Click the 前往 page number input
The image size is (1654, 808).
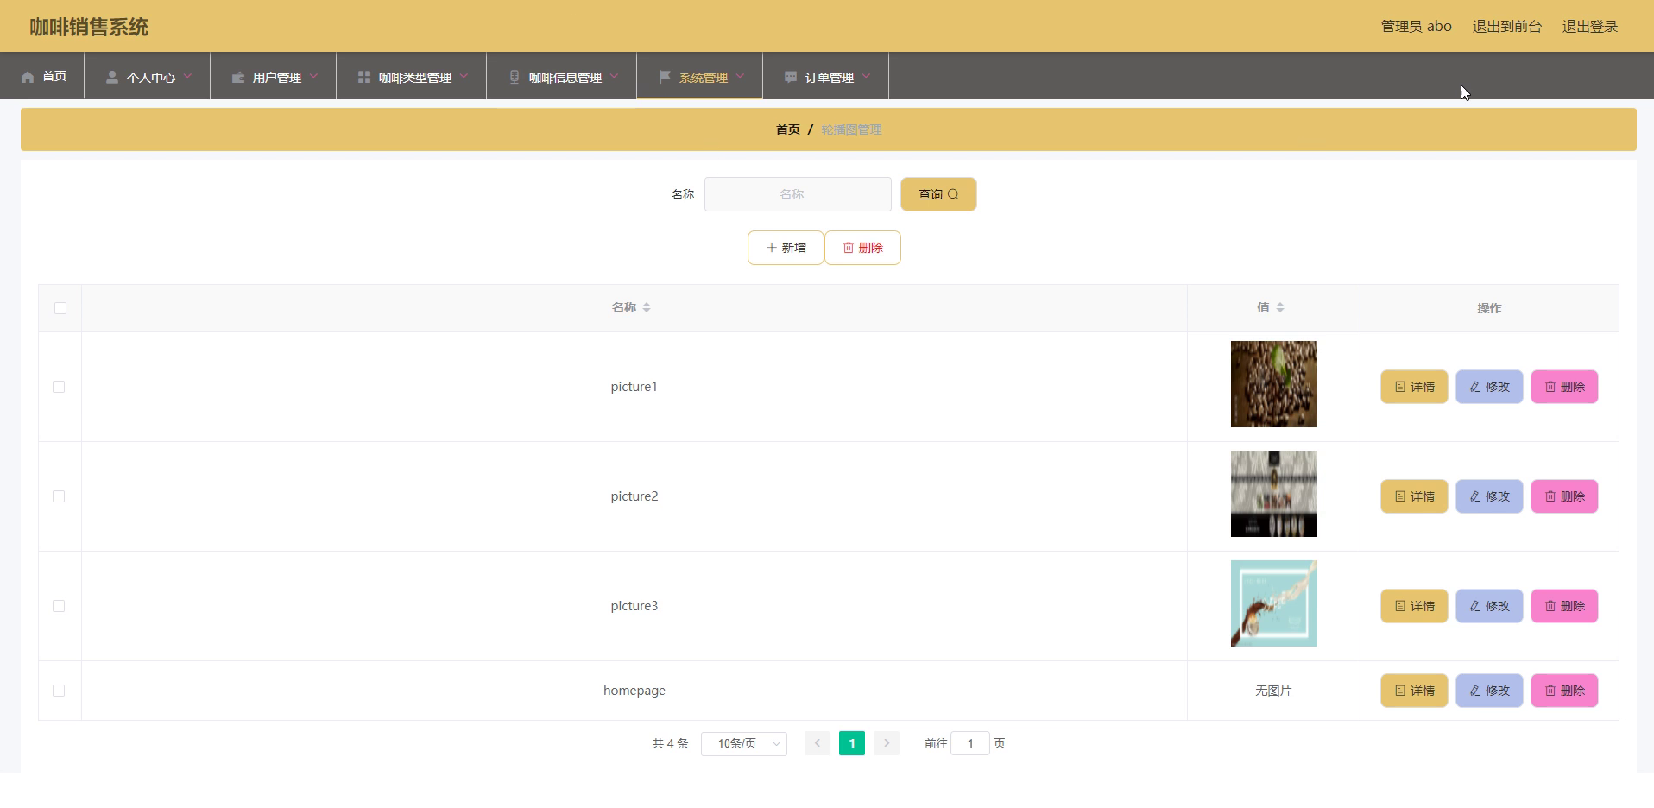pos(969,743)
